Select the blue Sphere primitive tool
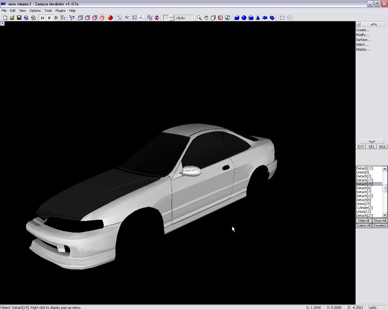This screenshot has width=388, height=310. pos(244,18)
